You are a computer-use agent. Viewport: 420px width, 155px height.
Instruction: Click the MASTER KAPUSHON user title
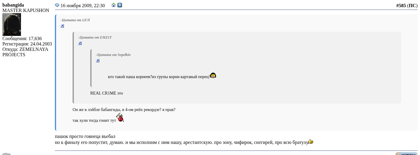[x=26, y=10]
